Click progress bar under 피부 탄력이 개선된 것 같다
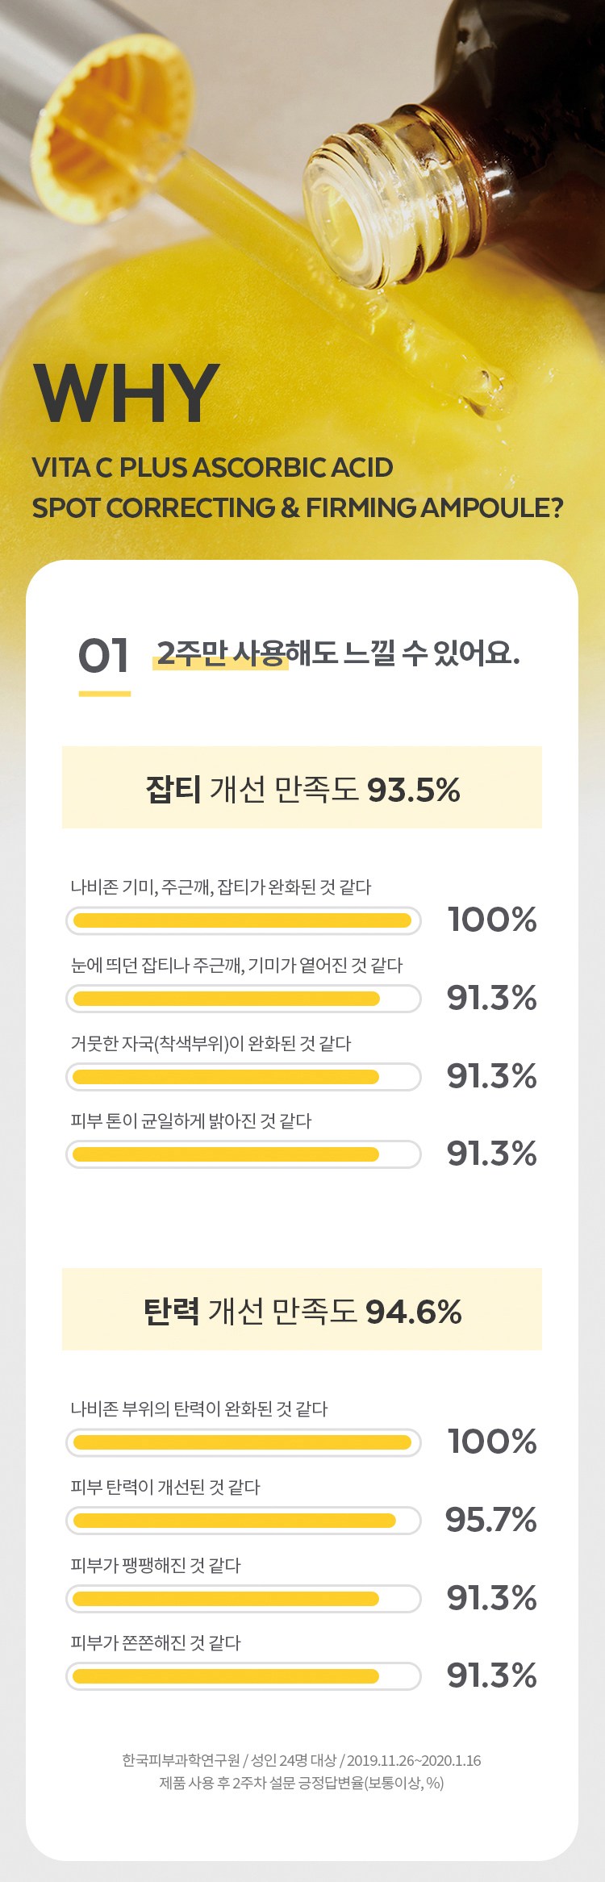 [x=243, y=1521]
